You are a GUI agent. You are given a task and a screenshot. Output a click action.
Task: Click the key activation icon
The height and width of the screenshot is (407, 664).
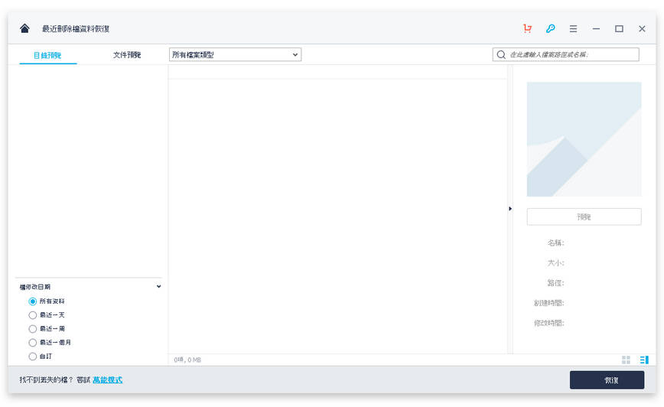[x=550, y=28]
